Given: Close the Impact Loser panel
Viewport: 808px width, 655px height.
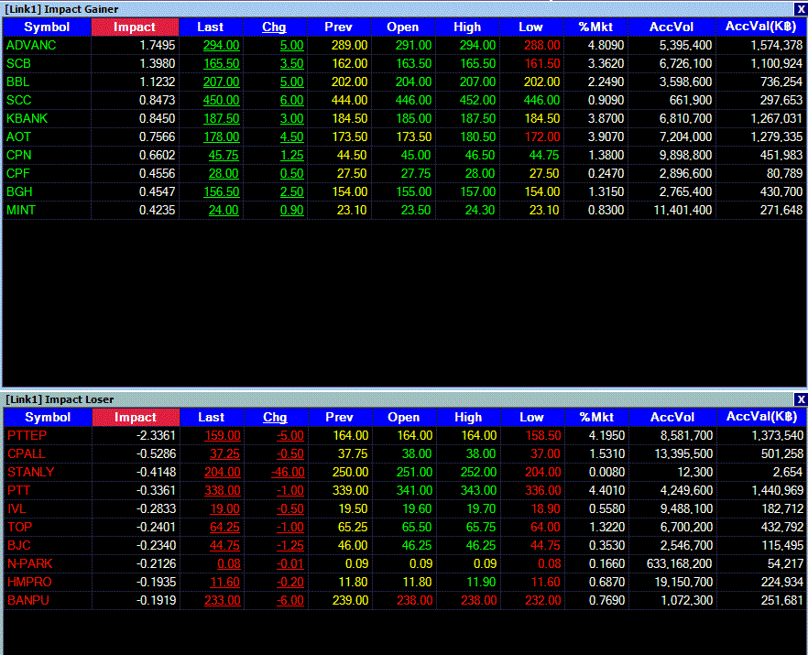Looking at the screenshot, I should click(801, 399).
